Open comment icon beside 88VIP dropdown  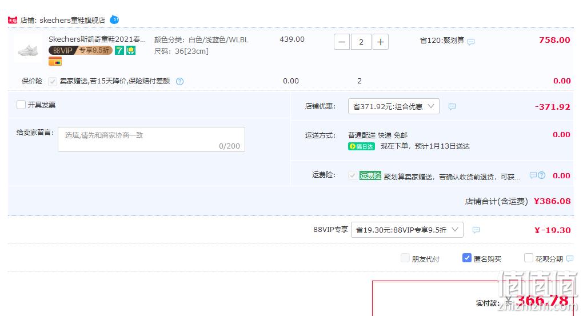[x=476, y=230]
